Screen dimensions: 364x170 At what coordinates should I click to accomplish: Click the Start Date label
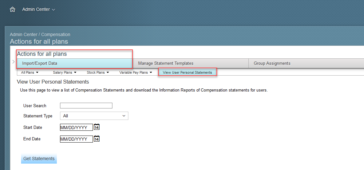click(x=33, y=127)
